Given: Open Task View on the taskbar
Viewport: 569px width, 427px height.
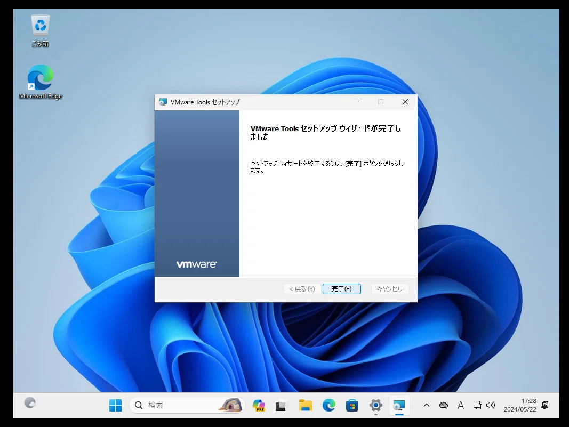Looking at the screenshot, I should (x=282, y=405).
